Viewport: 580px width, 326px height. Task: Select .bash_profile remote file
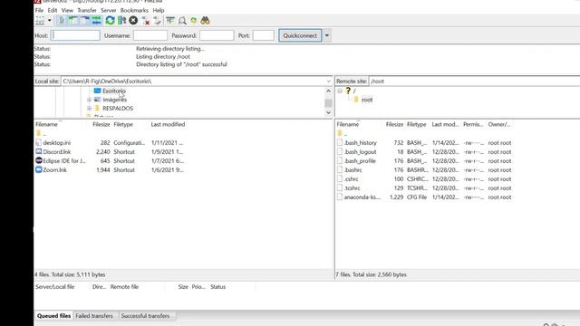click(x=360, y=161)
